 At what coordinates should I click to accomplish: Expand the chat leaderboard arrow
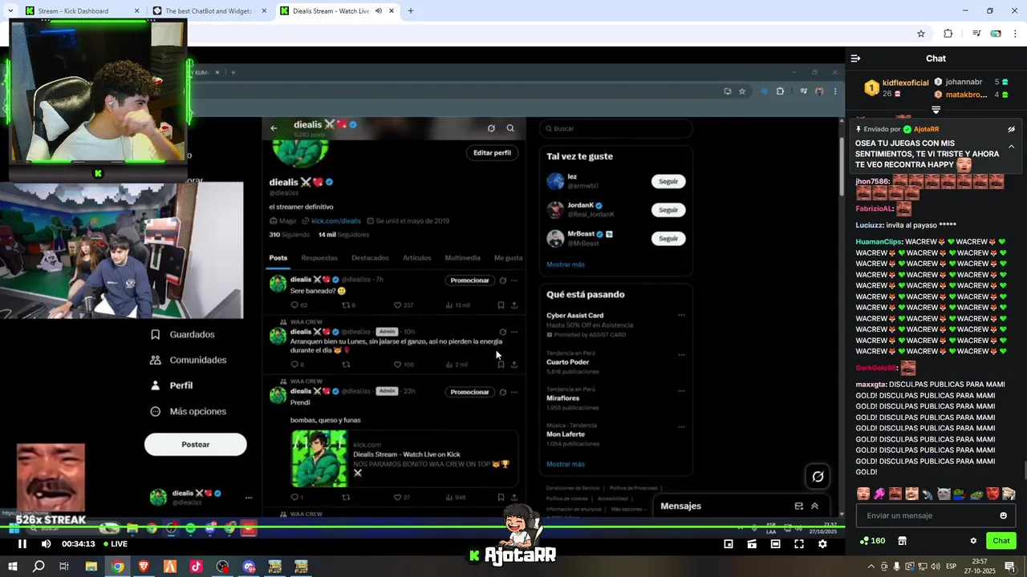(x=936, y=110)
